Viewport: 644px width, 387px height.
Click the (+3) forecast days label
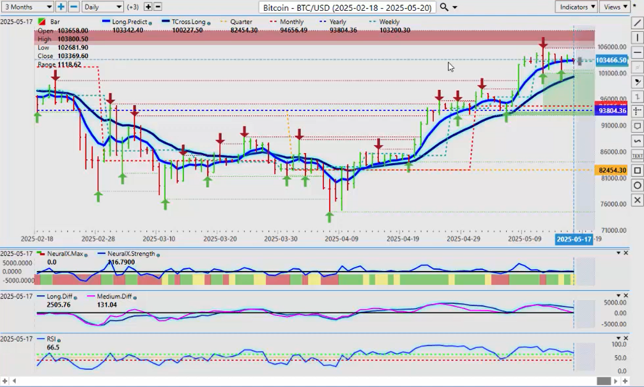[133, 7]
